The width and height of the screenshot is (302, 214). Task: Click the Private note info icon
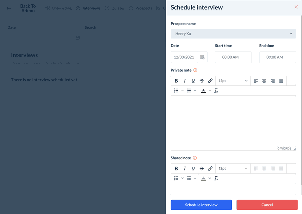[195, 70]
